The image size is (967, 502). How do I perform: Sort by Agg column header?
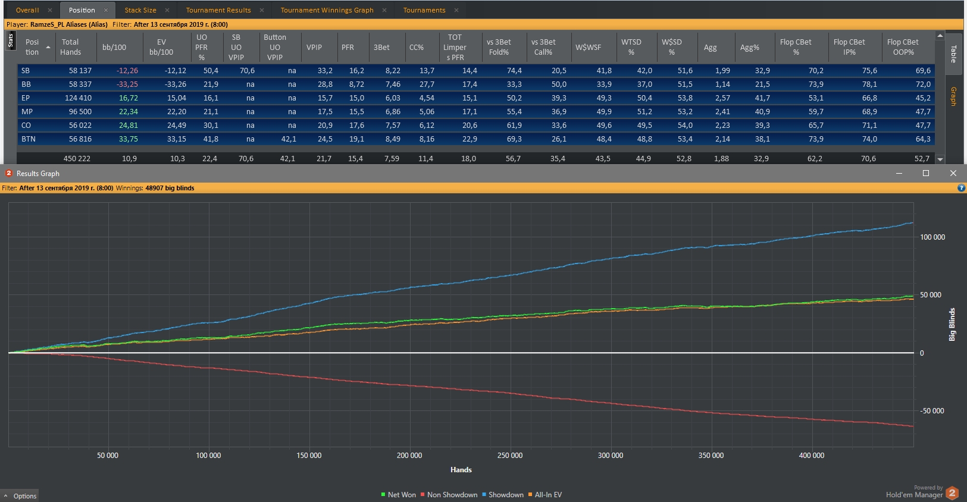pos(716,47)
